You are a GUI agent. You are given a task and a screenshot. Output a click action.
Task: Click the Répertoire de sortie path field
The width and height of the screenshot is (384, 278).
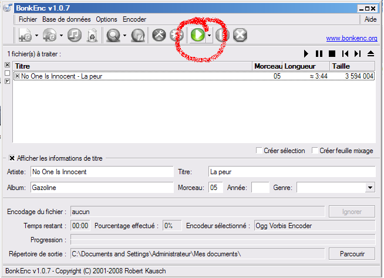point(197,254)
